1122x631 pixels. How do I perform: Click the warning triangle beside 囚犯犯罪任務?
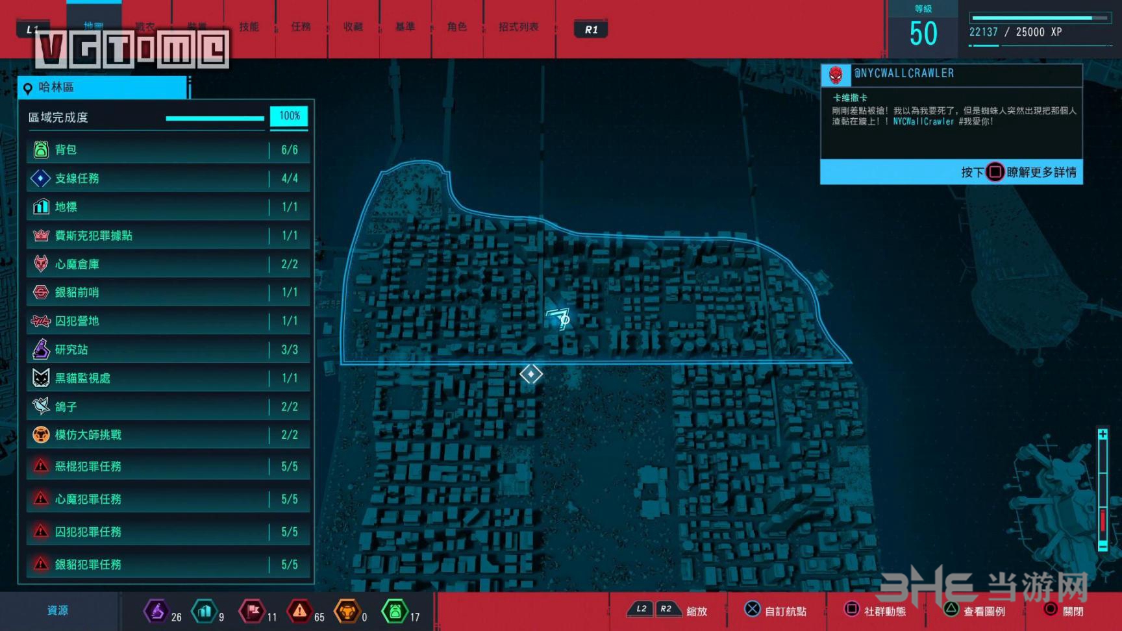(x=41, y=531)
